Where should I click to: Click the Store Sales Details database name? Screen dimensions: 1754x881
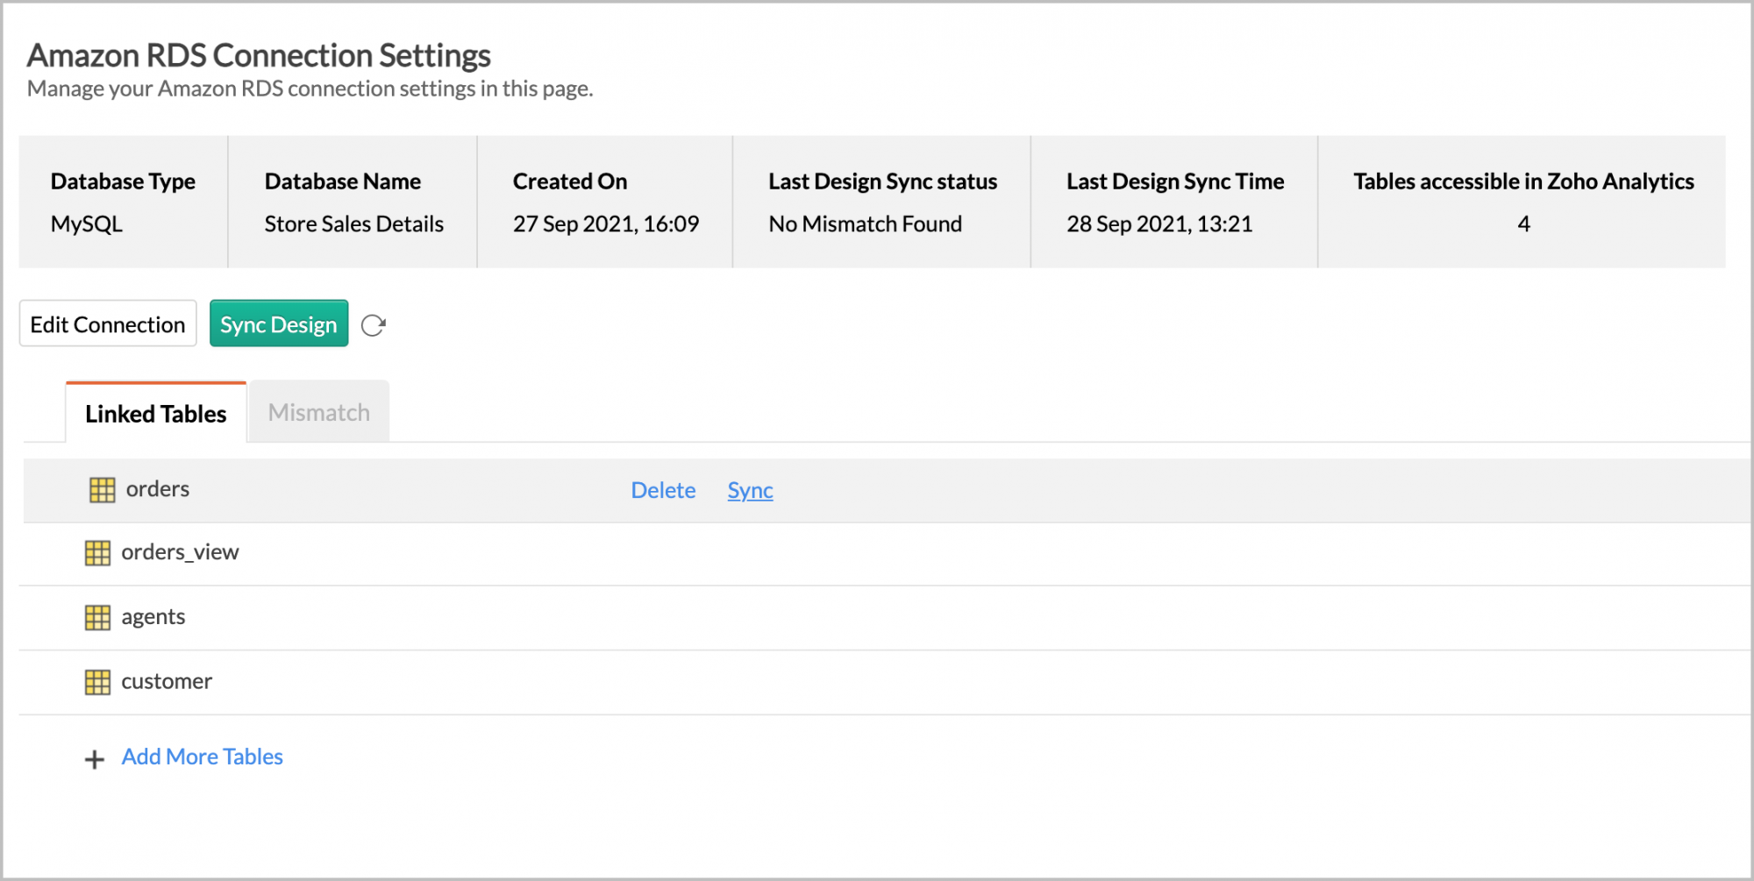(354, 224)
